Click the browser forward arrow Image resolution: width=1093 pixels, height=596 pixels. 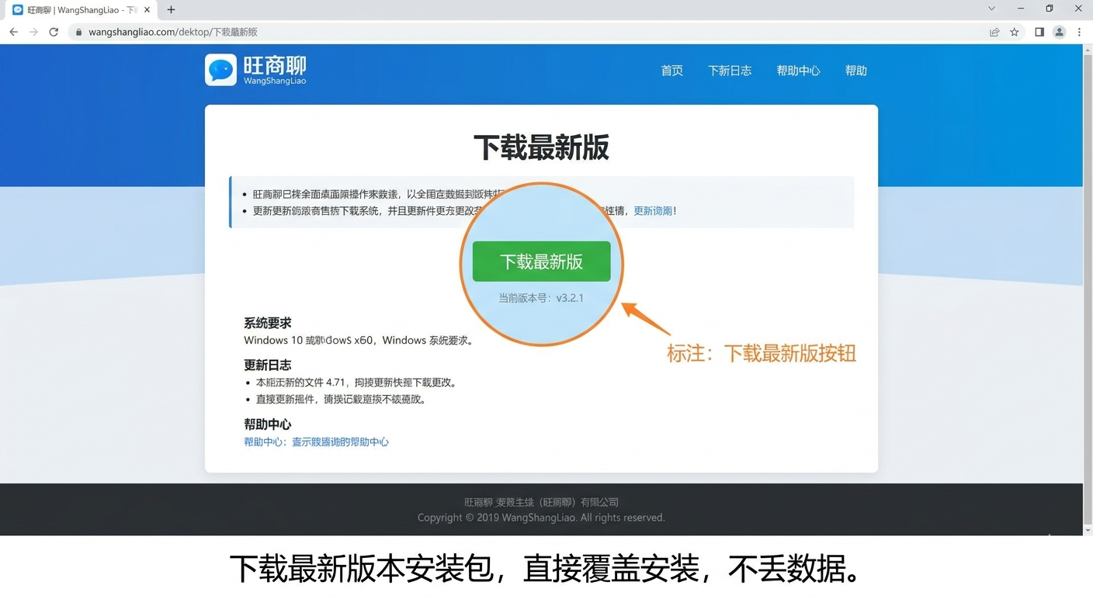[x=33, y=32]
